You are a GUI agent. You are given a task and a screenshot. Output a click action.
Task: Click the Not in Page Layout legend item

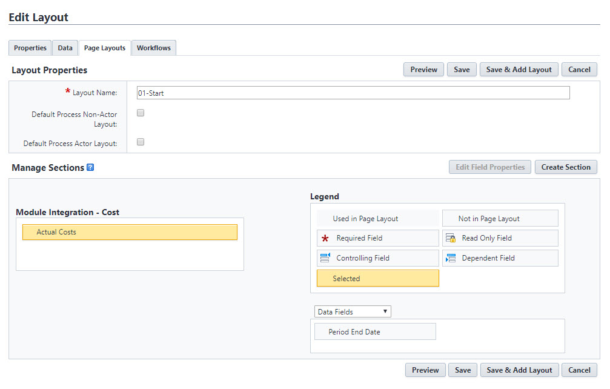[x=500, y=218]
